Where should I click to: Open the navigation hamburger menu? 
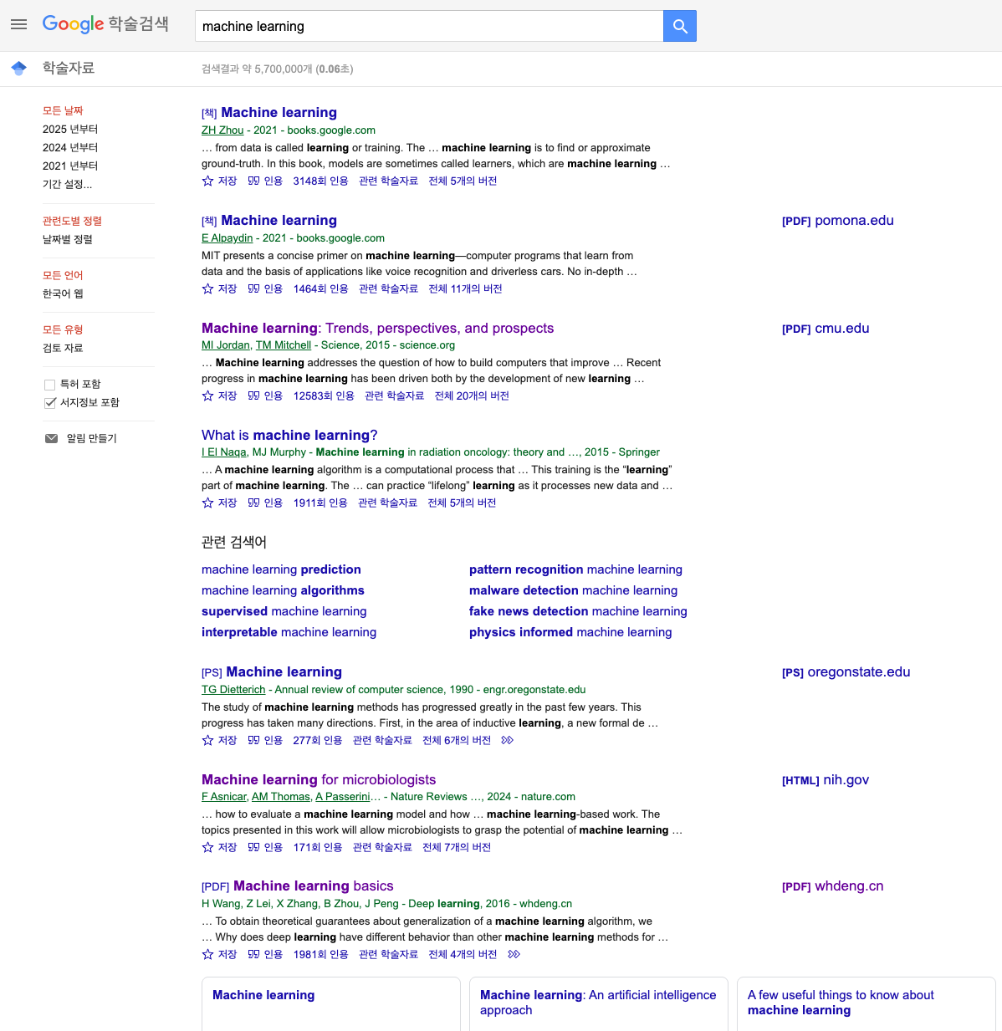[18, 24]
